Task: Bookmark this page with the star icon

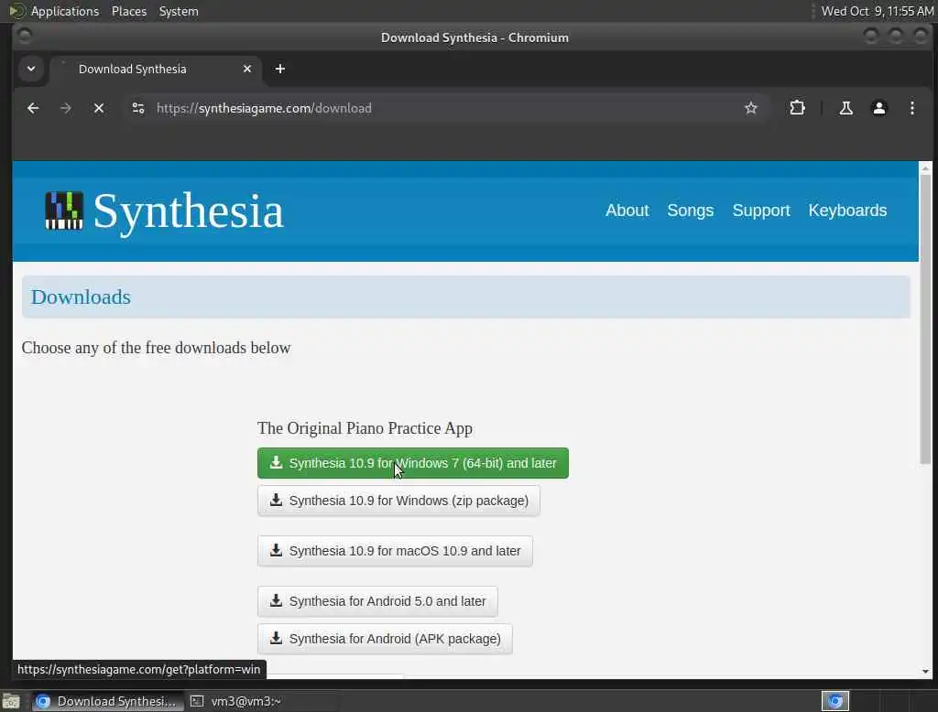Action: (x=751, y=108)
